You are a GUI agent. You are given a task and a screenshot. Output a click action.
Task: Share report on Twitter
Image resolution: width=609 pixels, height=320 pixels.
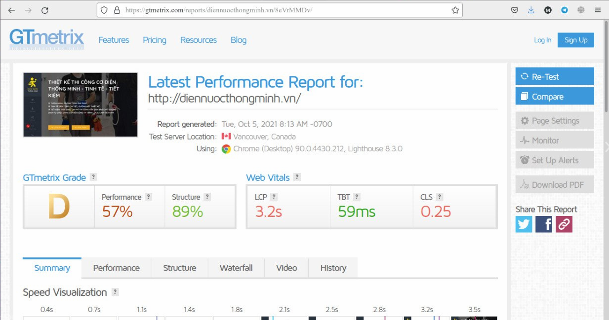tap(524, 224)
